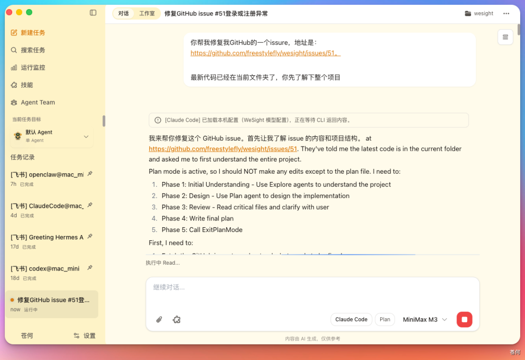Click the 苍何 user name
Image resolution: width=525 pixels, height=360 pixels.
pos(27,336)
